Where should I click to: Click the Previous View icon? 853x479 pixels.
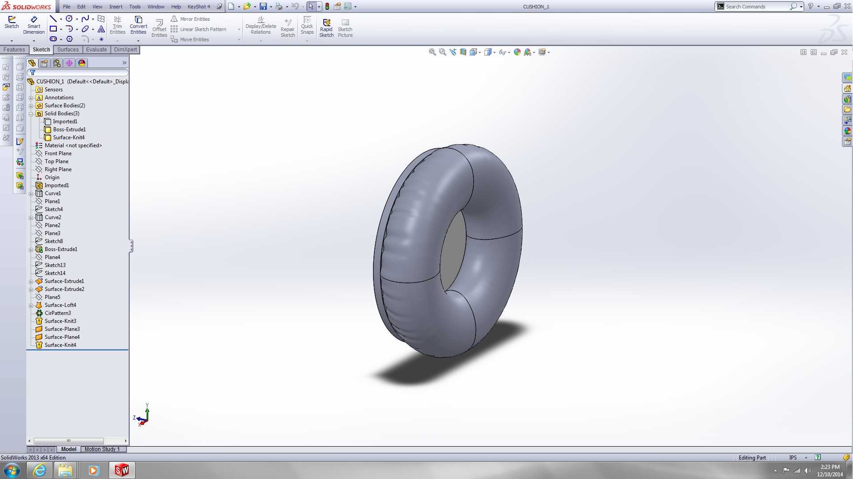(x=452, y=52)
